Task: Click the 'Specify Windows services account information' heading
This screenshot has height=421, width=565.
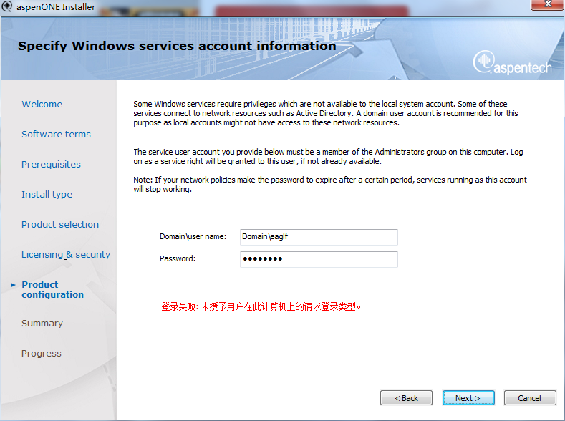Action: 177,46
